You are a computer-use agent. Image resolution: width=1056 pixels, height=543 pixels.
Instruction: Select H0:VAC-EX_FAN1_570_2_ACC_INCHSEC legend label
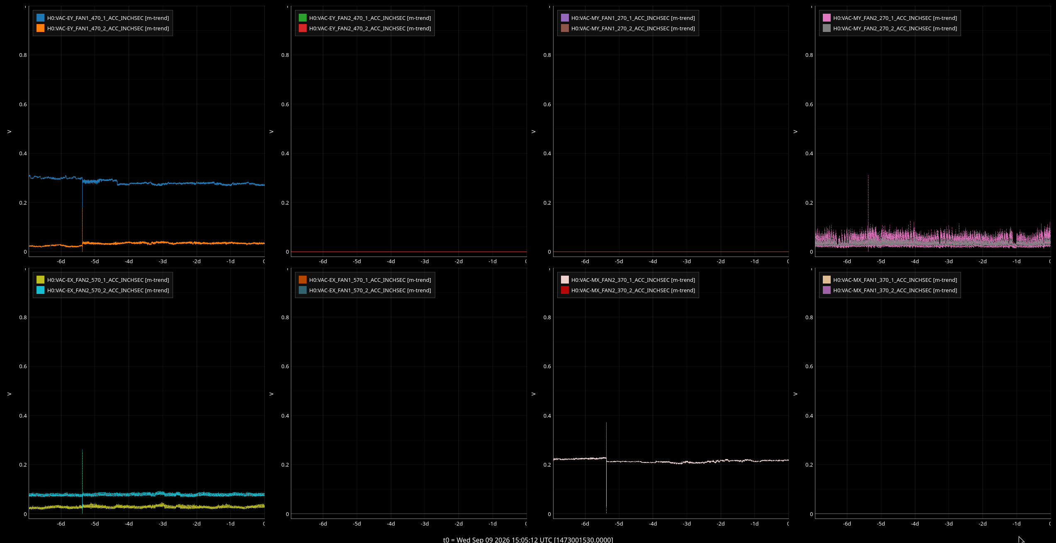pyautogui.click(x=370, y=290)
